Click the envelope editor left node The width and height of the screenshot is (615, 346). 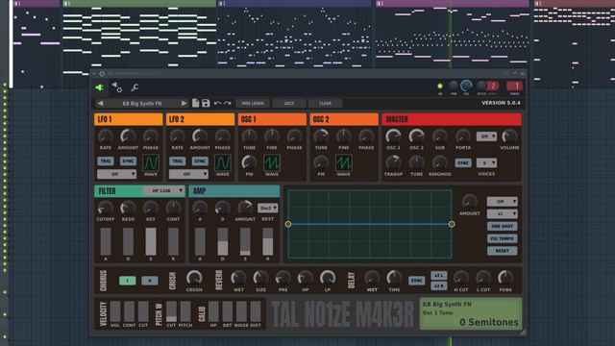click(x=288, y=224)
